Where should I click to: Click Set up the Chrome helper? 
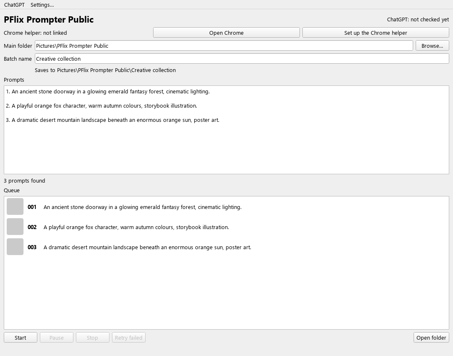click(375, 33)
